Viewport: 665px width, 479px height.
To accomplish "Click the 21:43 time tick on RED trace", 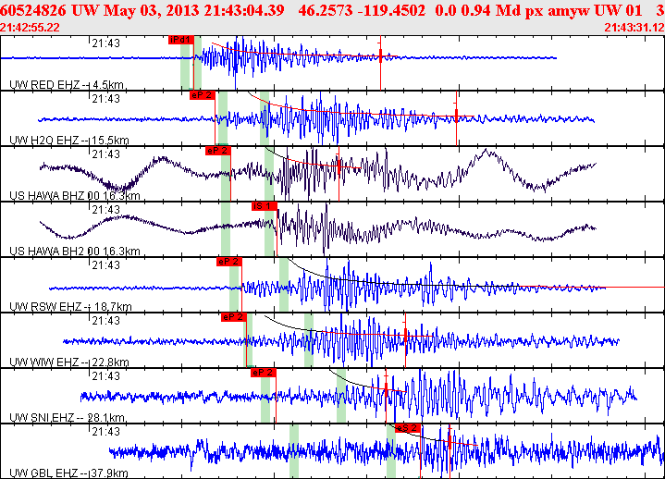I will (x=105, y=43).
